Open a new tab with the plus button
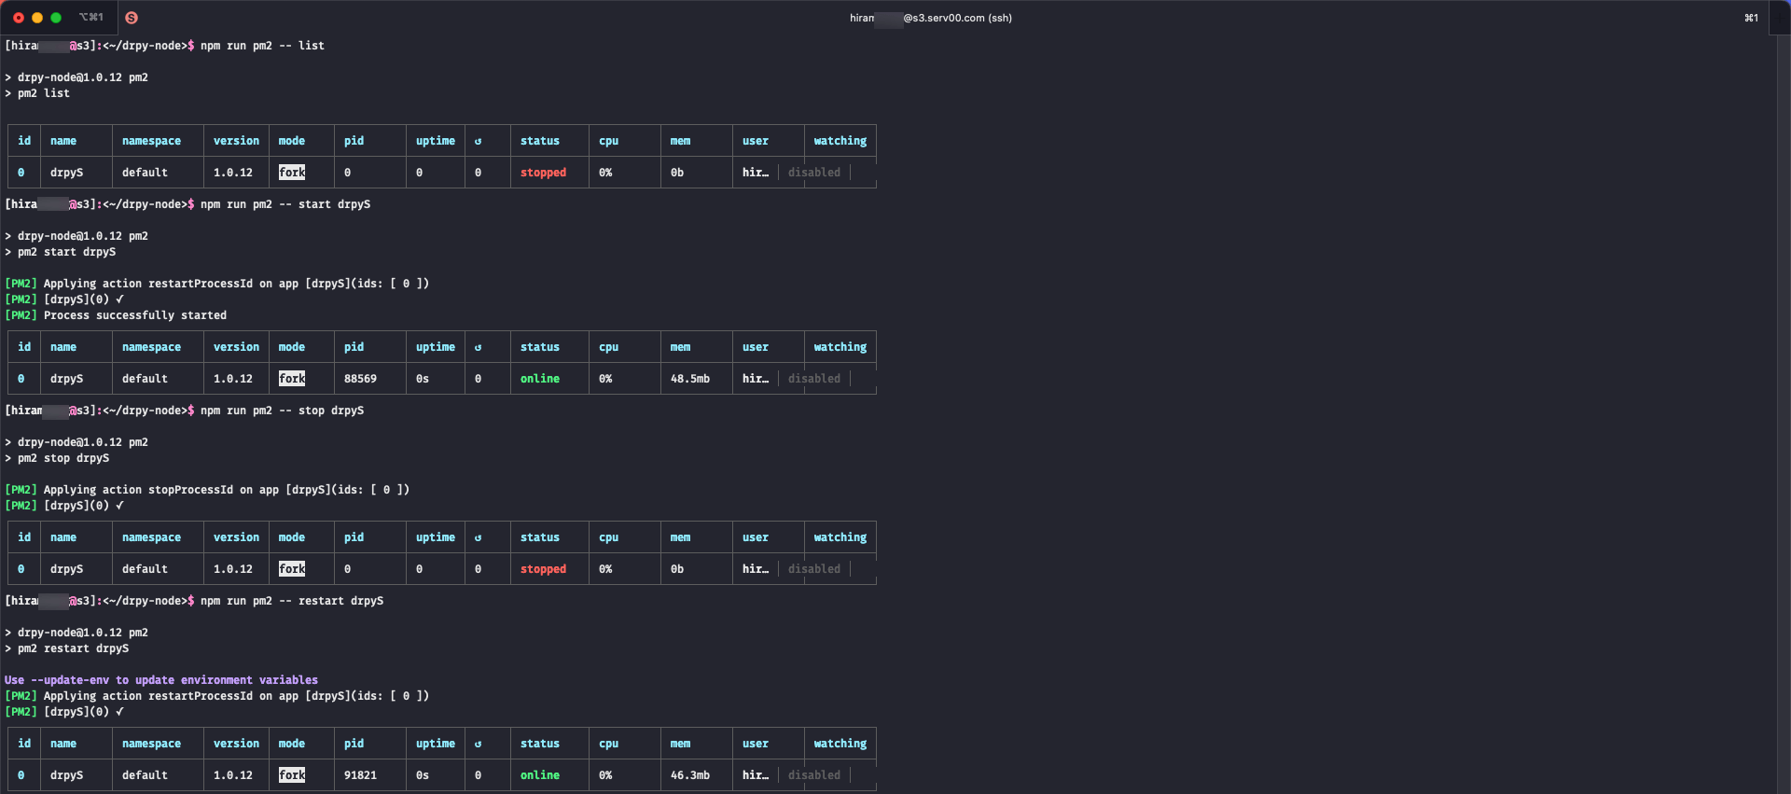The width and height of the screenshot is (1791, 794). 1782,18
